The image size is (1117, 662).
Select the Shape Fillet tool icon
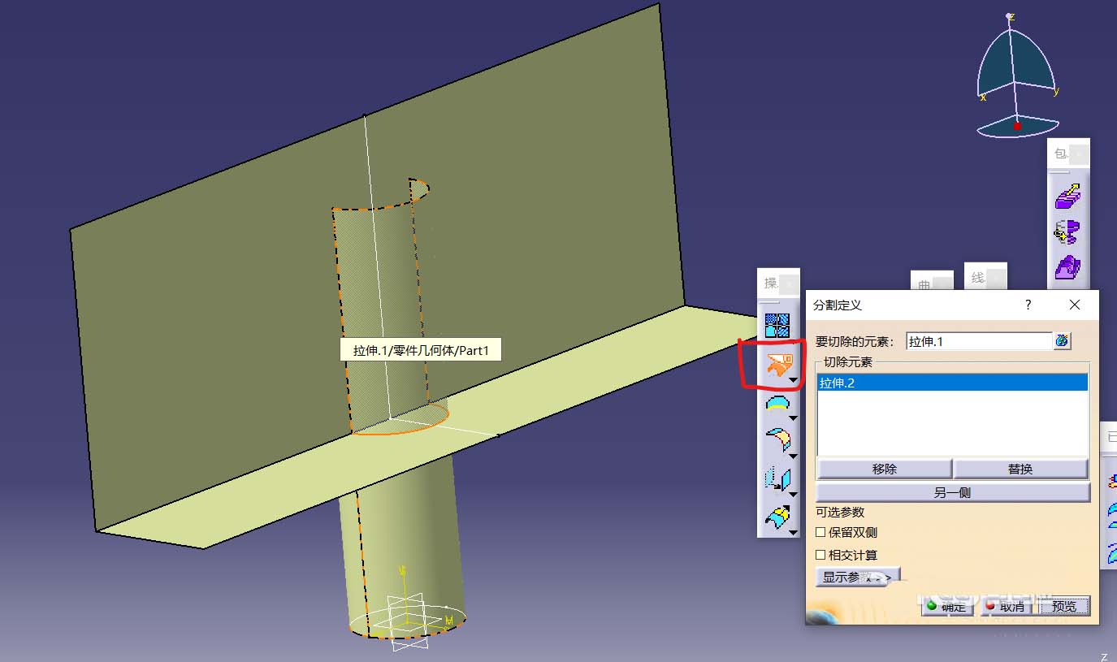pos(777,440)
